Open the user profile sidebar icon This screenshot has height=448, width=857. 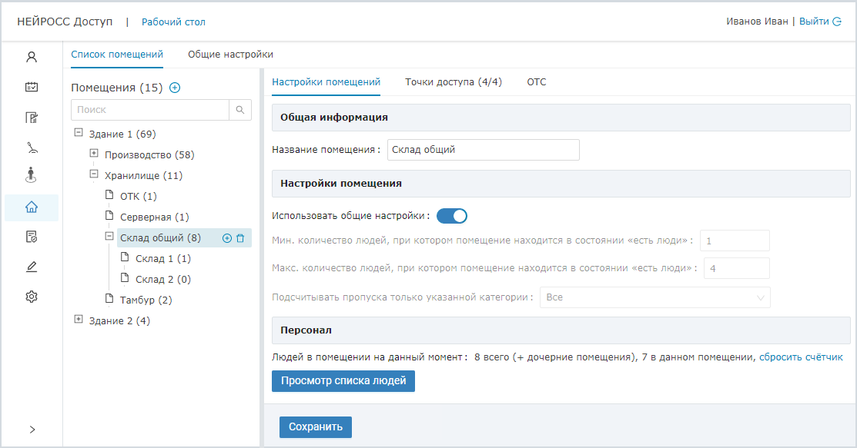pos(32,57)
